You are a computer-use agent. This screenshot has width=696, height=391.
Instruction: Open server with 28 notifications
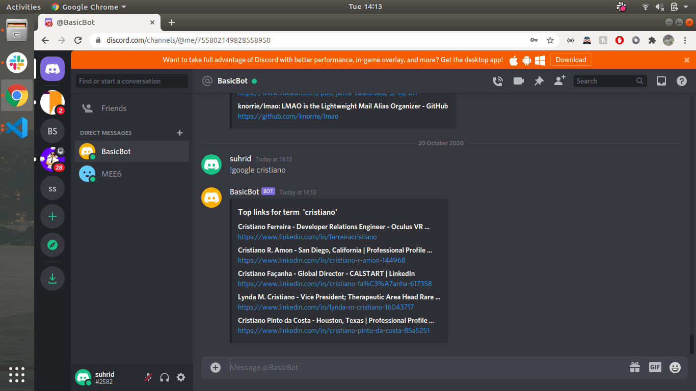point(52,159)
